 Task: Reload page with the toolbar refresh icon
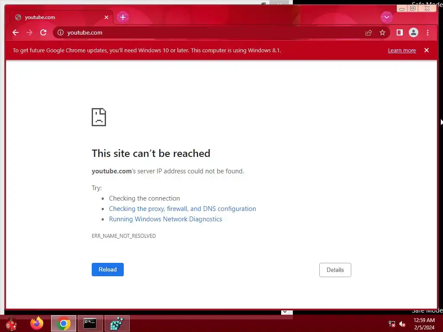[43, 32]
